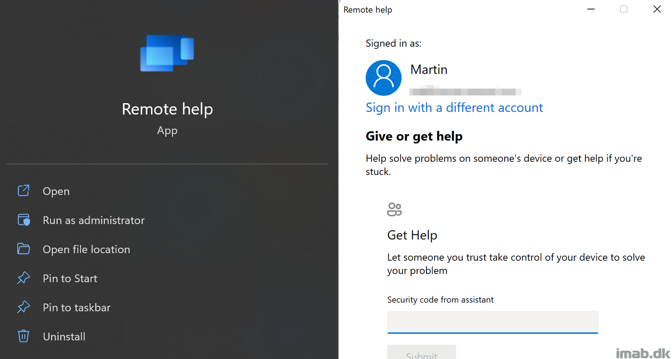Screen dimensions: 672x359
Task: Click the 'Give or get help' heading
Action: pos(414,136)
